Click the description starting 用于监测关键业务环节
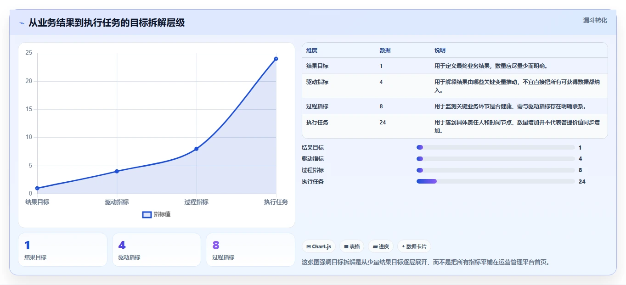Viewport: 626px width, 285px height. (510, 106)
